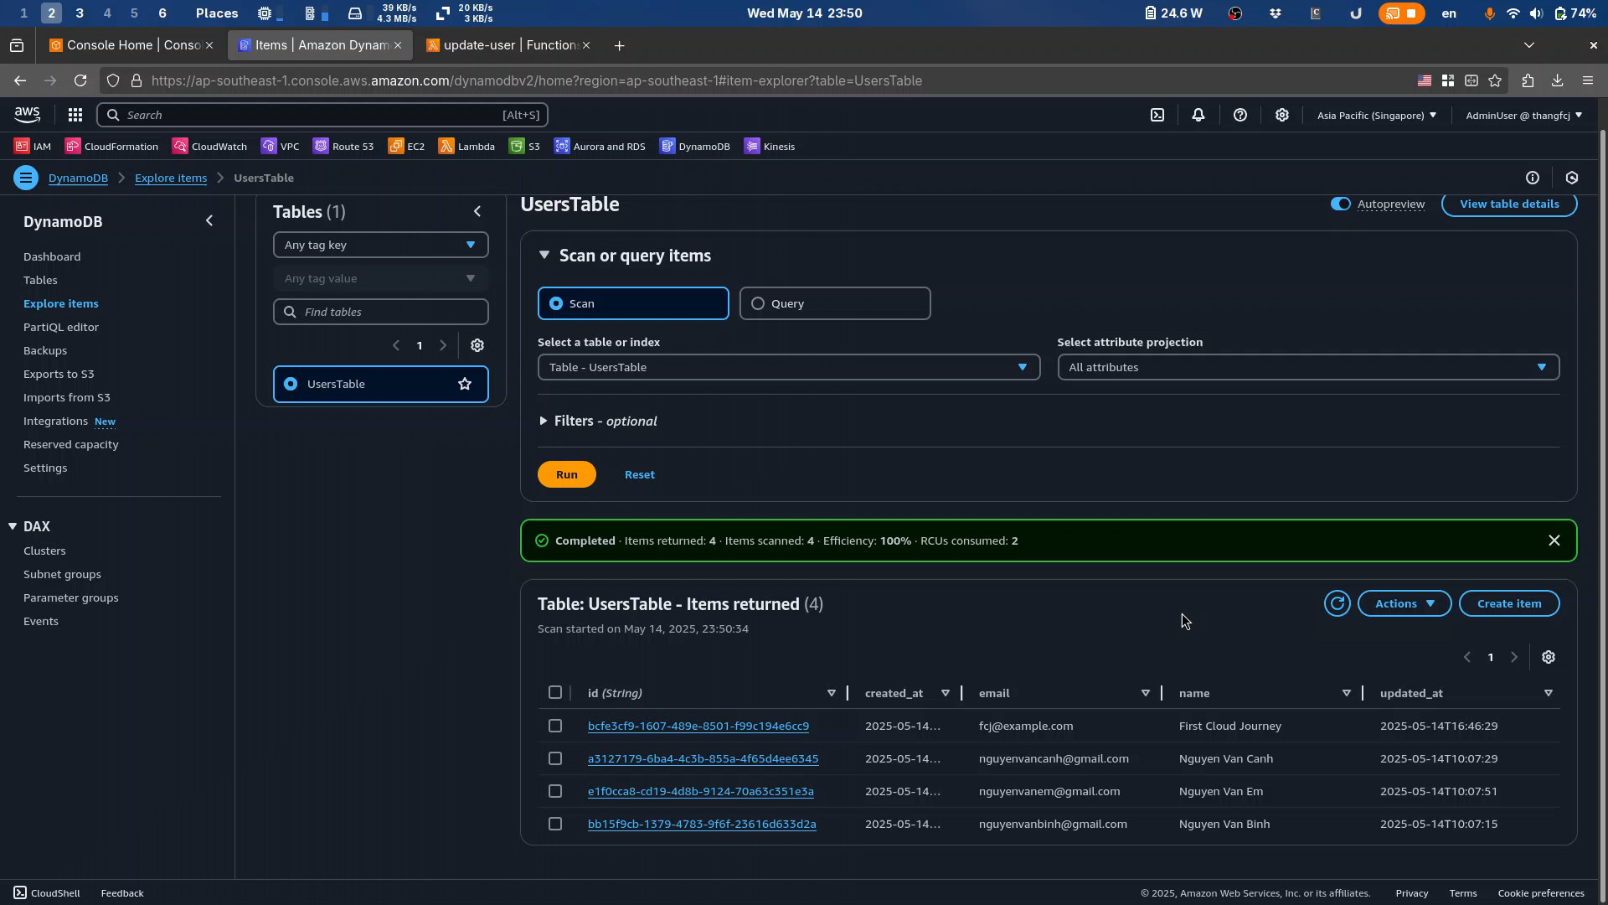Select the UsersTable radio in tables list
1608x905 pixels.
coord(291,384)
